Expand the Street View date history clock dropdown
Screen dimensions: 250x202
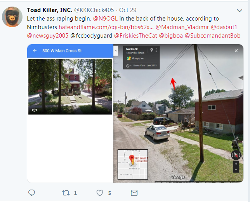click(x=128, y=66)
